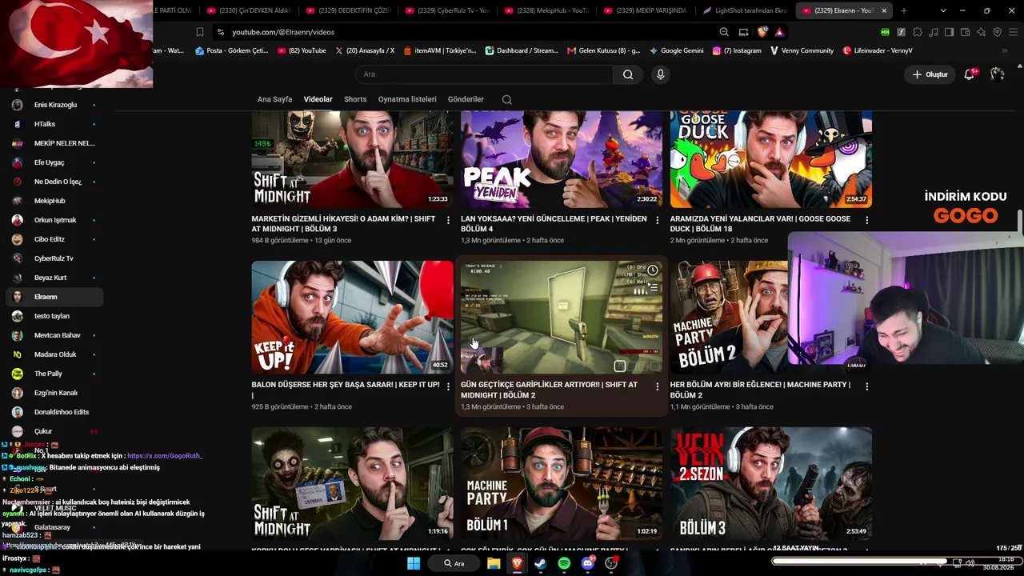Open more options for Goose Goose Duck video
1024x576 pixels.
click(866, 220)
